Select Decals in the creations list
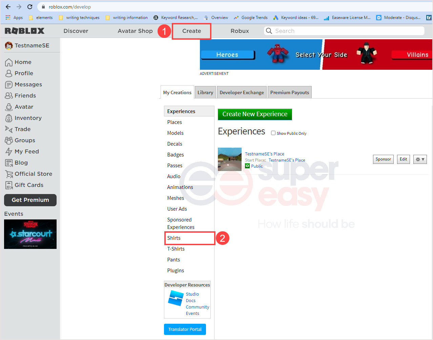This screenshot has height=340, width=433. click(174, 144)
